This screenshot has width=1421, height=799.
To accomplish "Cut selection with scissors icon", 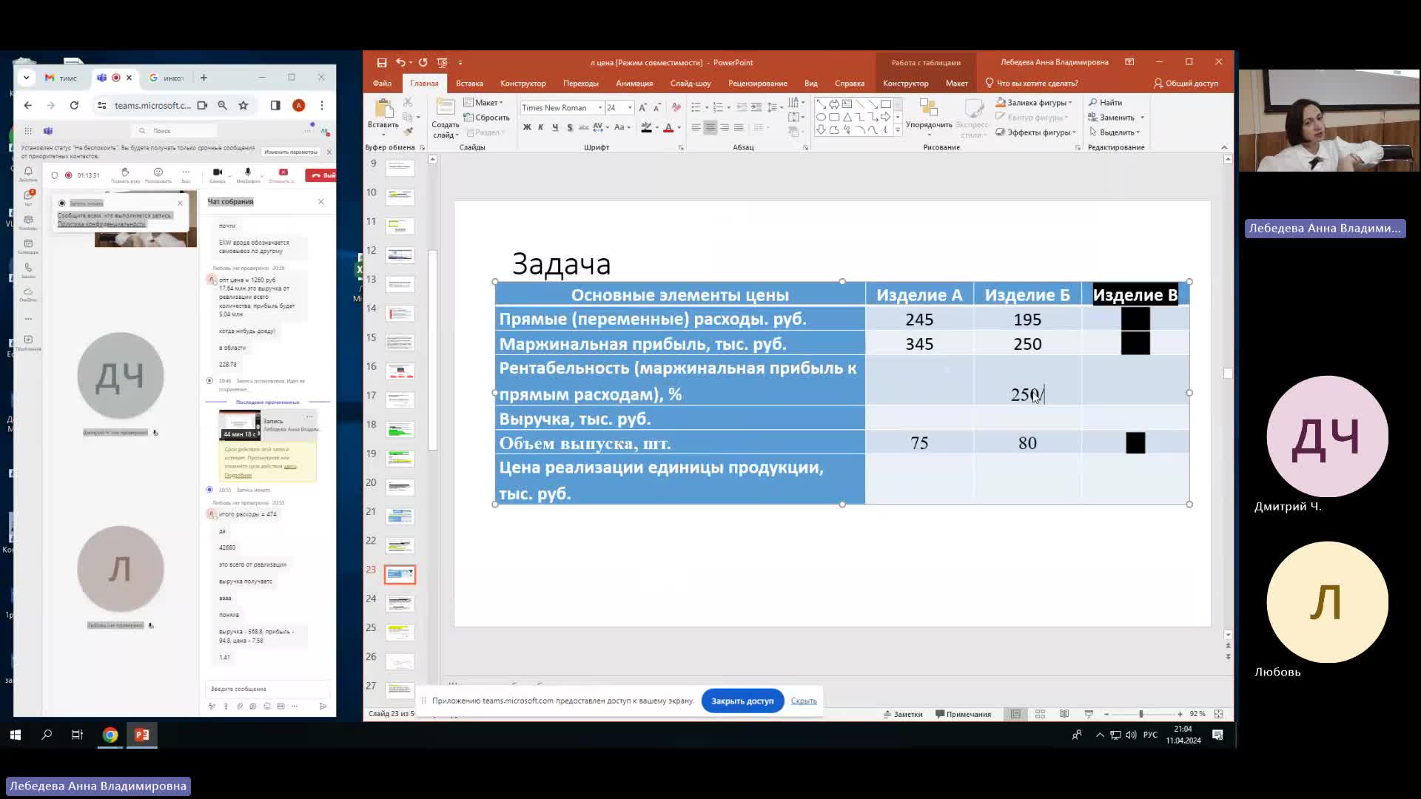I will pyautogui.click(x=408, y=102).
